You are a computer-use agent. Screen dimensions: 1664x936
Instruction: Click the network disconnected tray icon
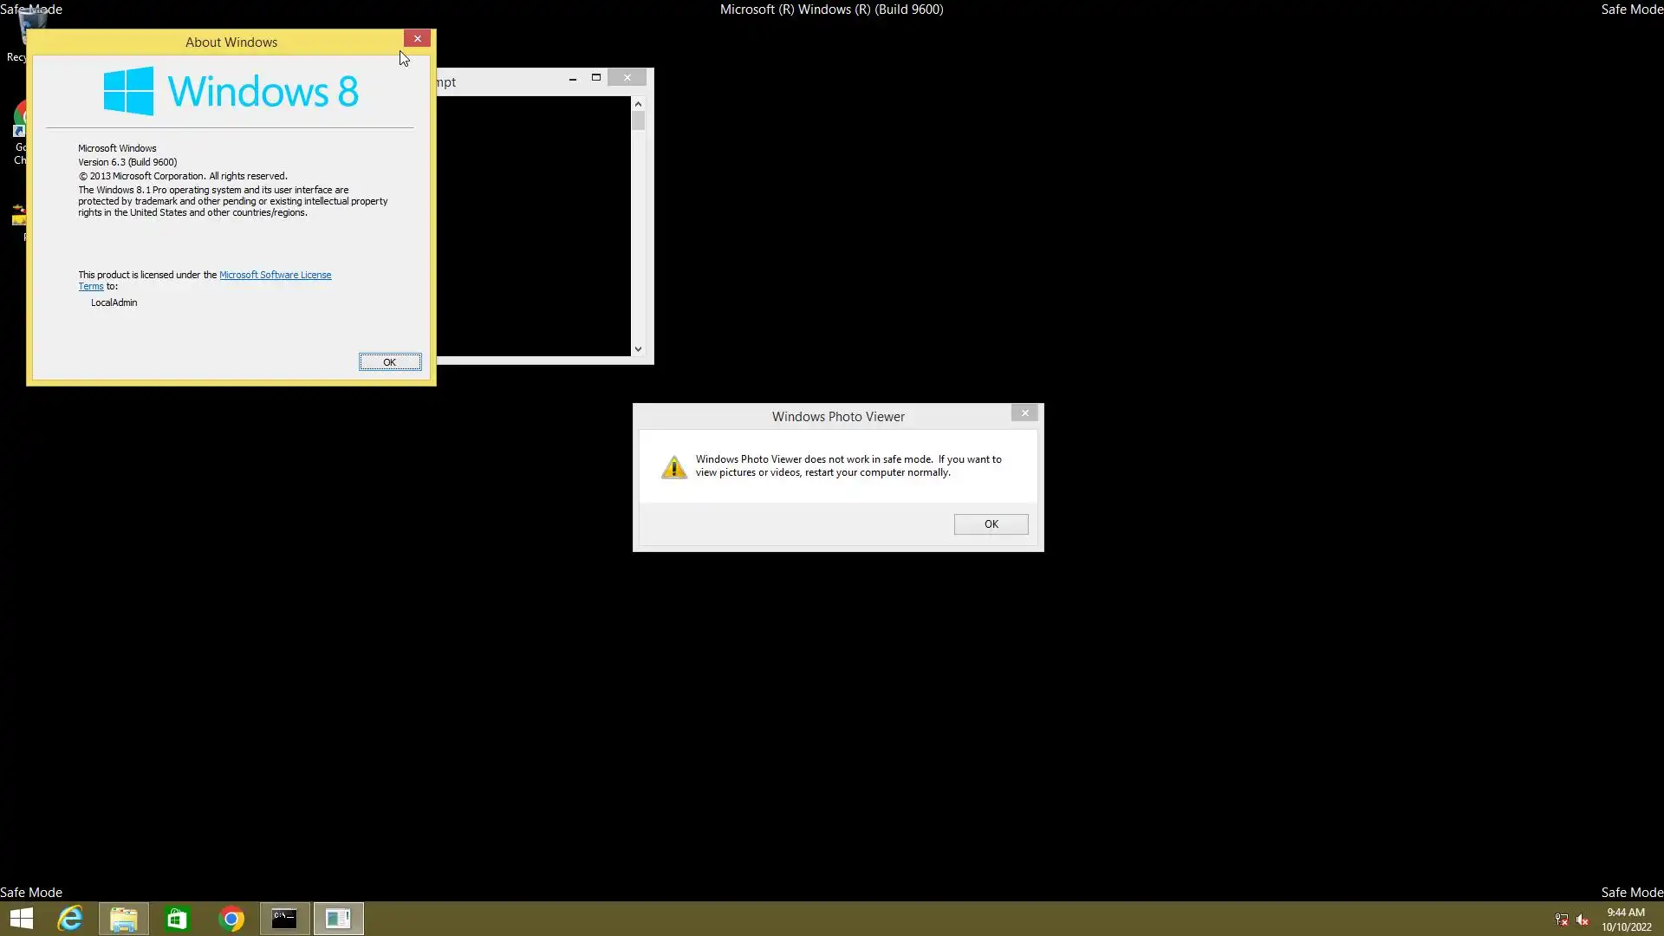[x=1562, y=920]
